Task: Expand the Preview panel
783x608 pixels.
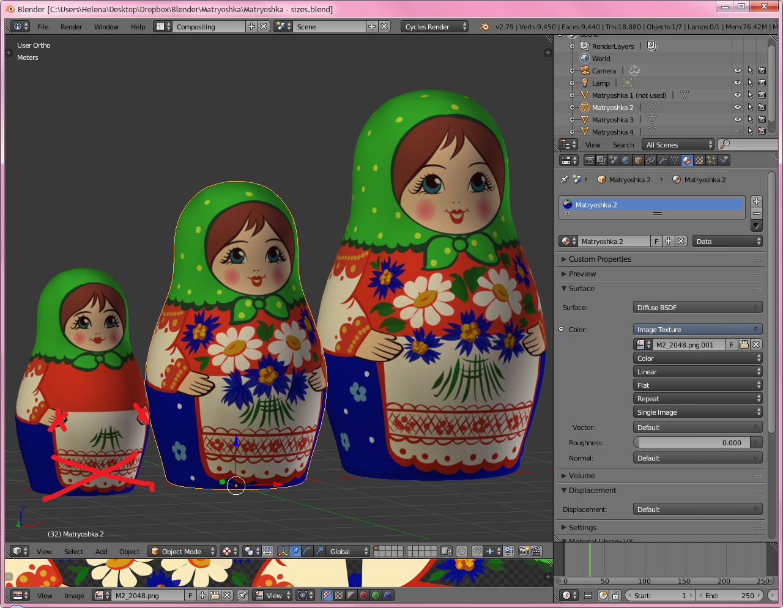Action: 579,273
